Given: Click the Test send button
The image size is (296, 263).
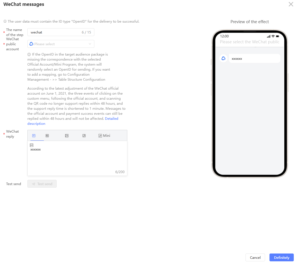Looking at the screenshot, I should 42,184.
